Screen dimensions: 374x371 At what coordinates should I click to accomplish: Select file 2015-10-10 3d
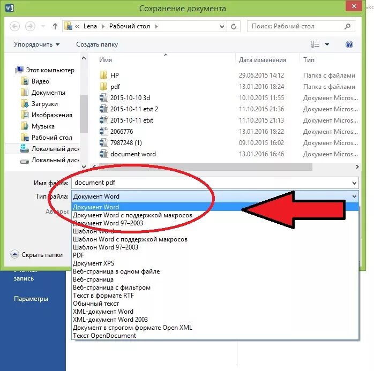tap(124, 97)
